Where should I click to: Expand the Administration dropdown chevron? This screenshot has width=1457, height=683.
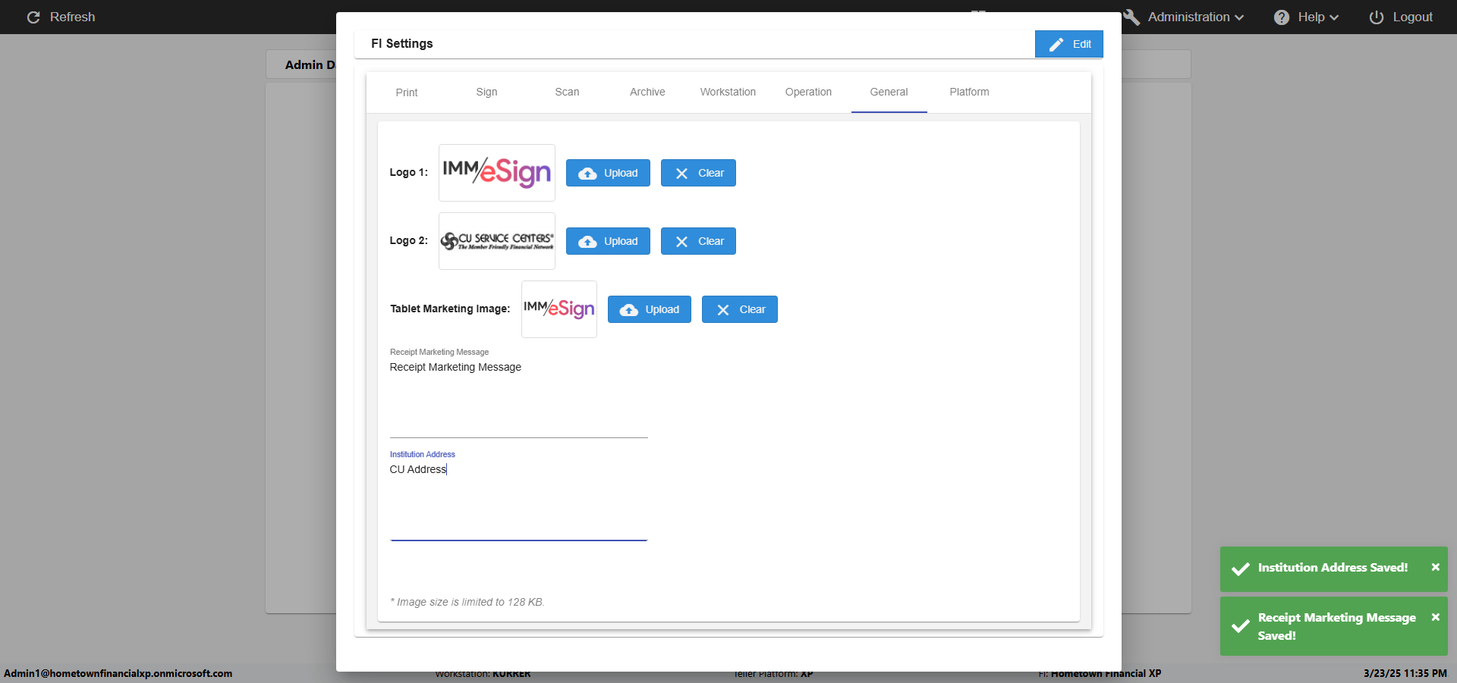pos(1239,17)
